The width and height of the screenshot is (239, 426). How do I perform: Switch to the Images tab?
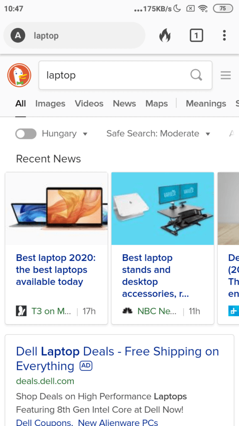(50, 104)
